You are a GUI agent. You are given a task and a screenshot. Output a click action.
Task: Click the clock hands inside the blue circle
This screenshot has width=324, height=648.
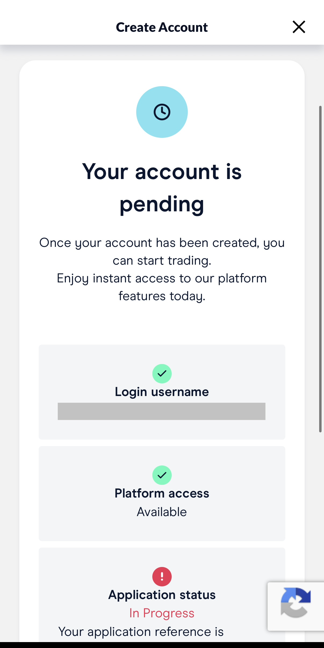162,112
